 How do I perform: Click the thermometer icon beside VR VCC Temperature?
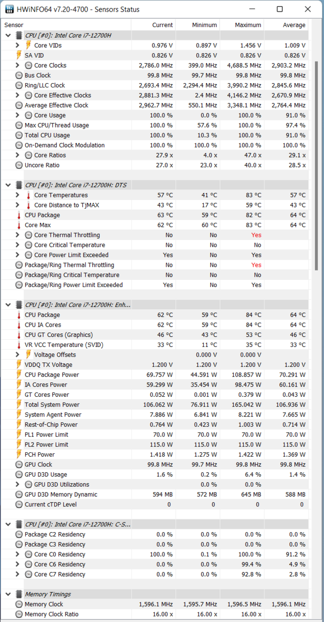tap(19, 345)
